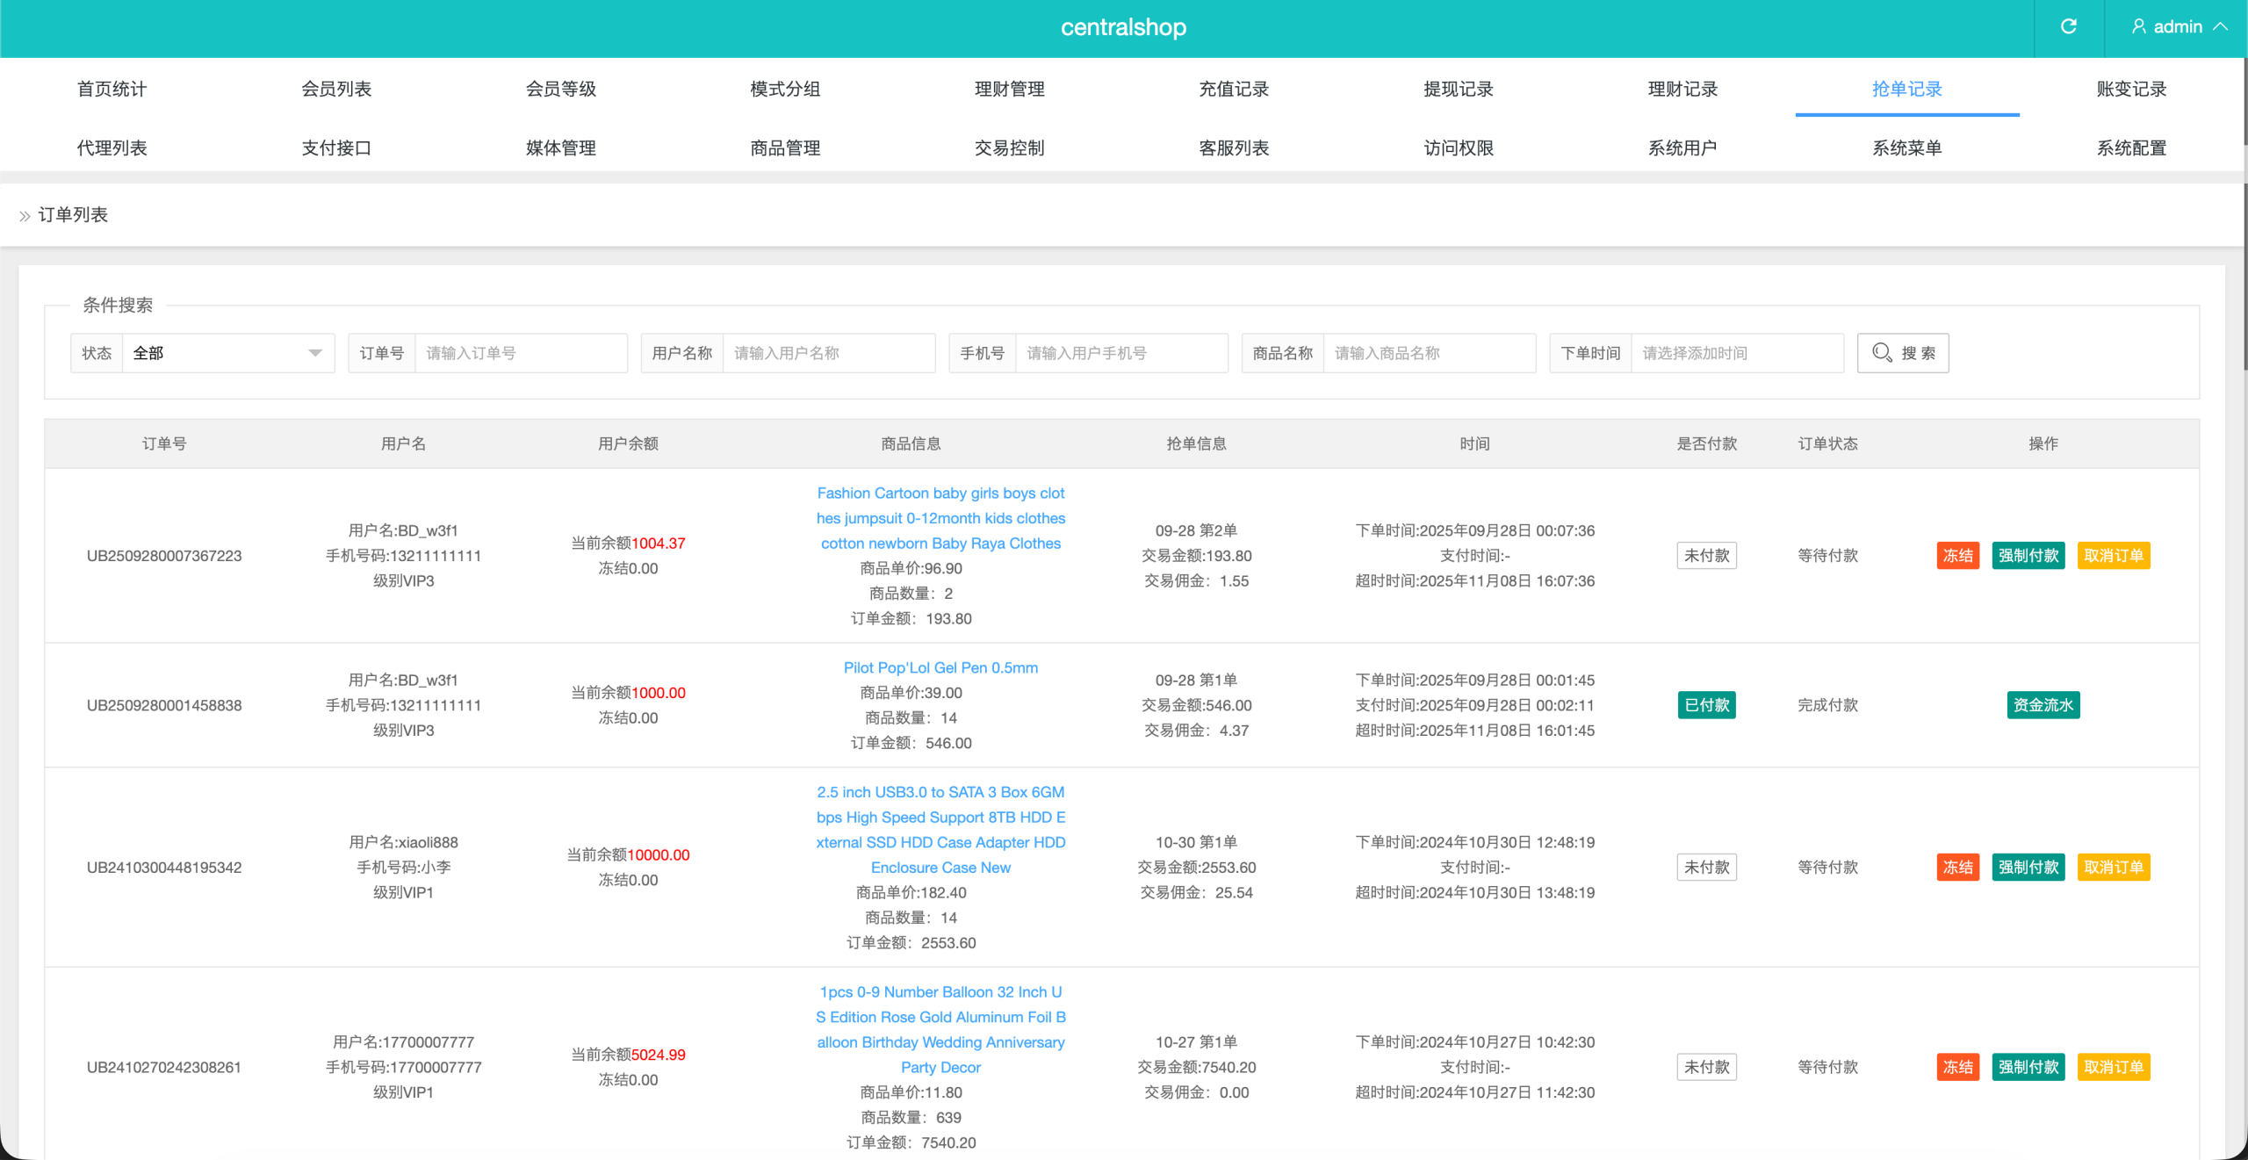Click the admin user icon
Screen dimensions: 2248x1160
coord(2139,26)
